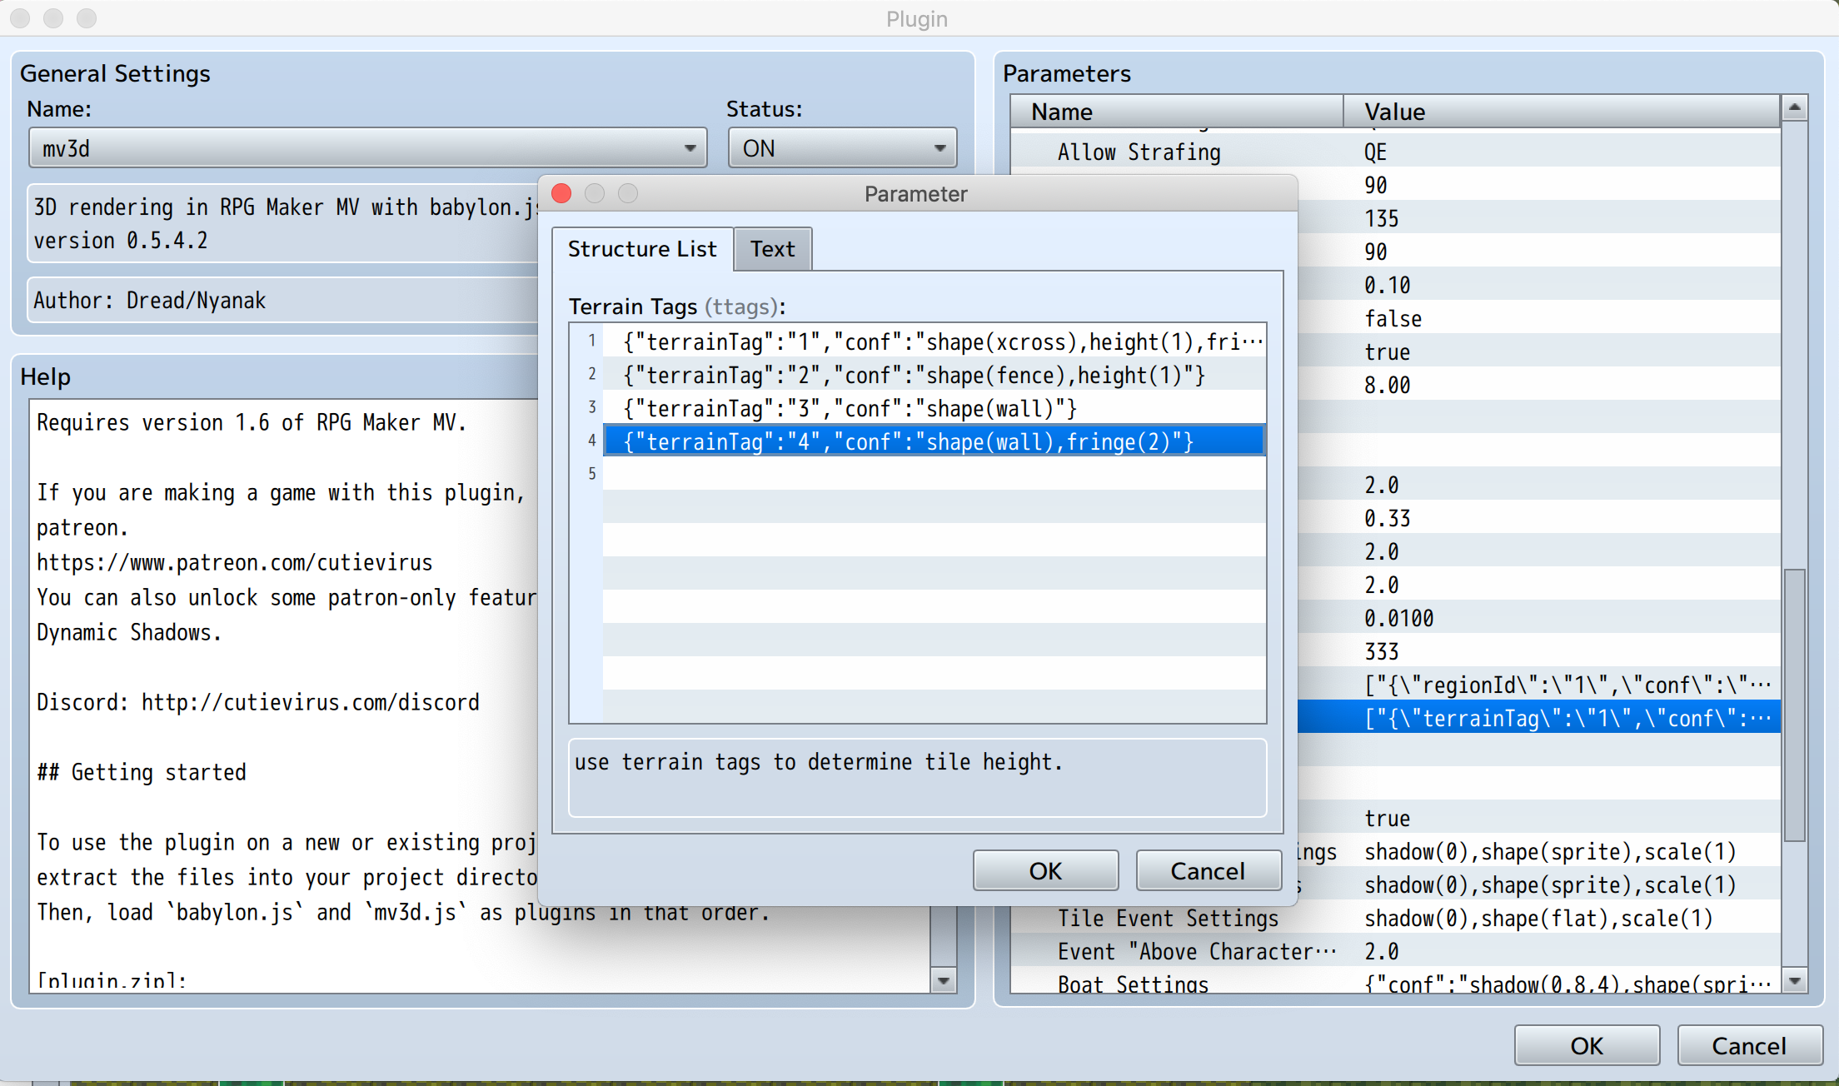This screenshot has width=1839, height=1086.
Task: Click empty row 5 in Terrain Tags list
Action: pyautogui.click(x=933, y=474)
